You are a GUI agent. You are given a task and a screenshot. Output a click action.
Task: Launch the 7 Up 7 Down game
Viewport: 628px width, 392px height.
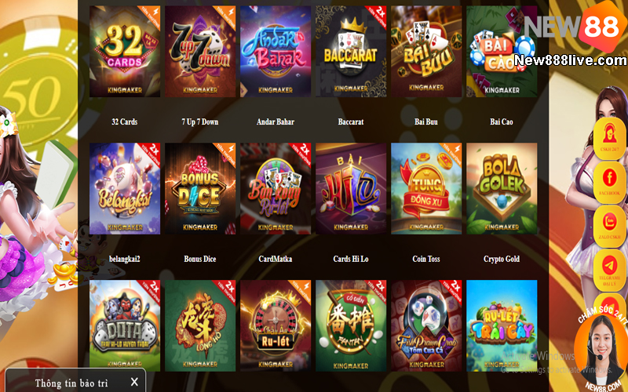(x=200, y=51)
